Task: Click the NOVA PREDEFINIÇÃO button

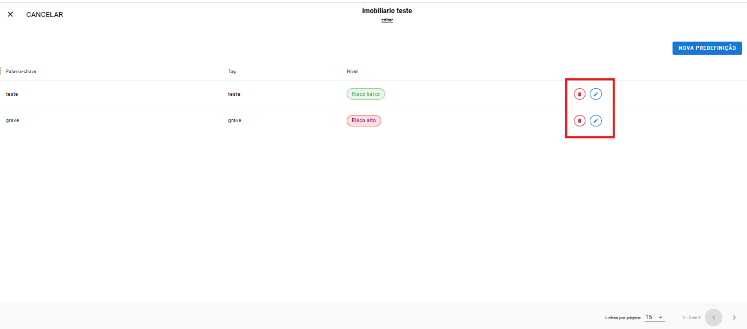Action: click(x=707, y=48)
